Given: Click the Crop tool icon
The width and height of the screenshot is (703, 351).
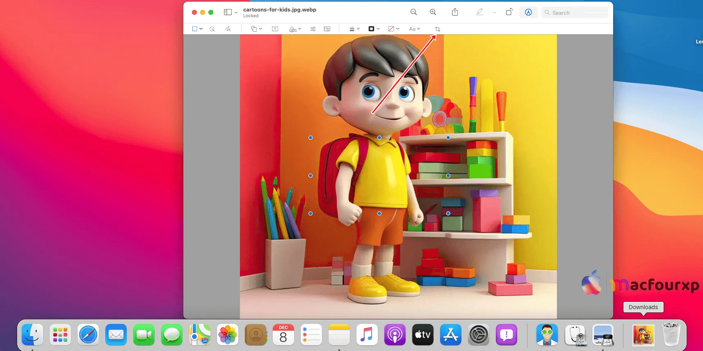Looking at the screenshot, I should 438,29.
